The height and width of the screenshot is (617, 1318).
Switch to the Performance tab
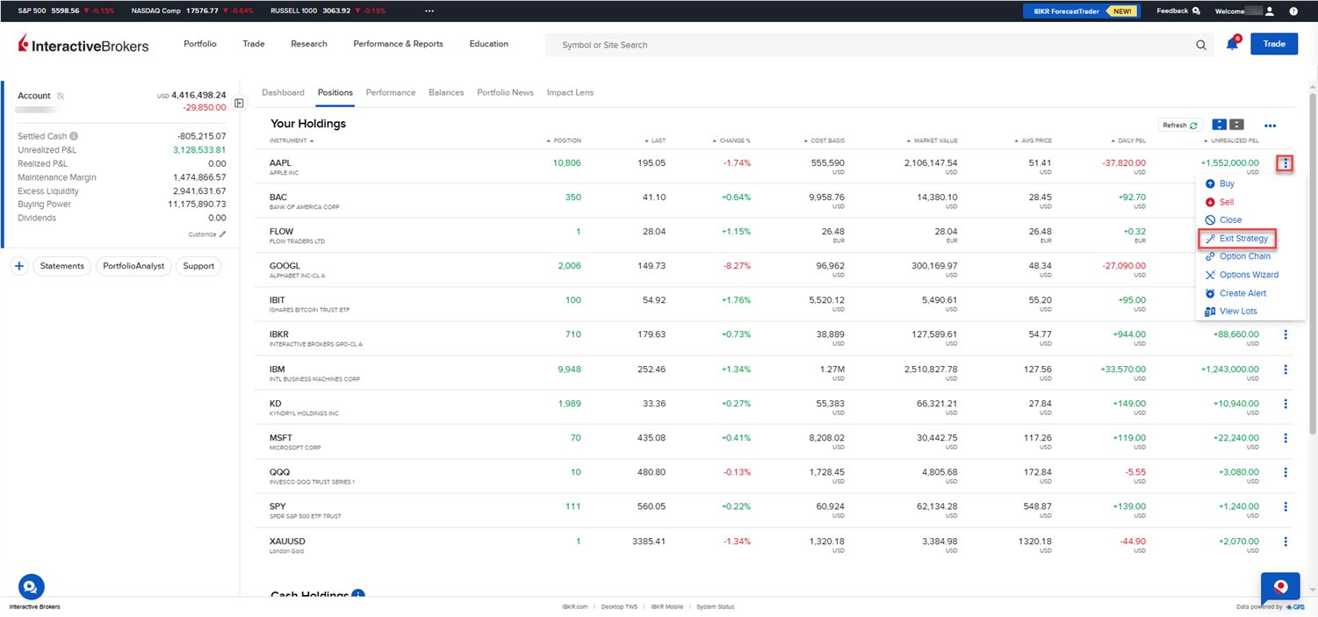tap(391, 92)
